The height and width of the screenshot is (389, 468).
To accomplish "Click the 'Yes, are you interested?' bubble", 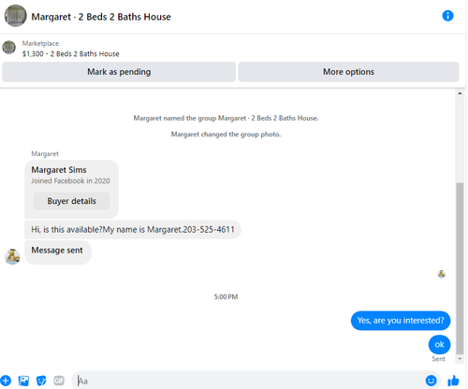I will click(x=401, y=321).
